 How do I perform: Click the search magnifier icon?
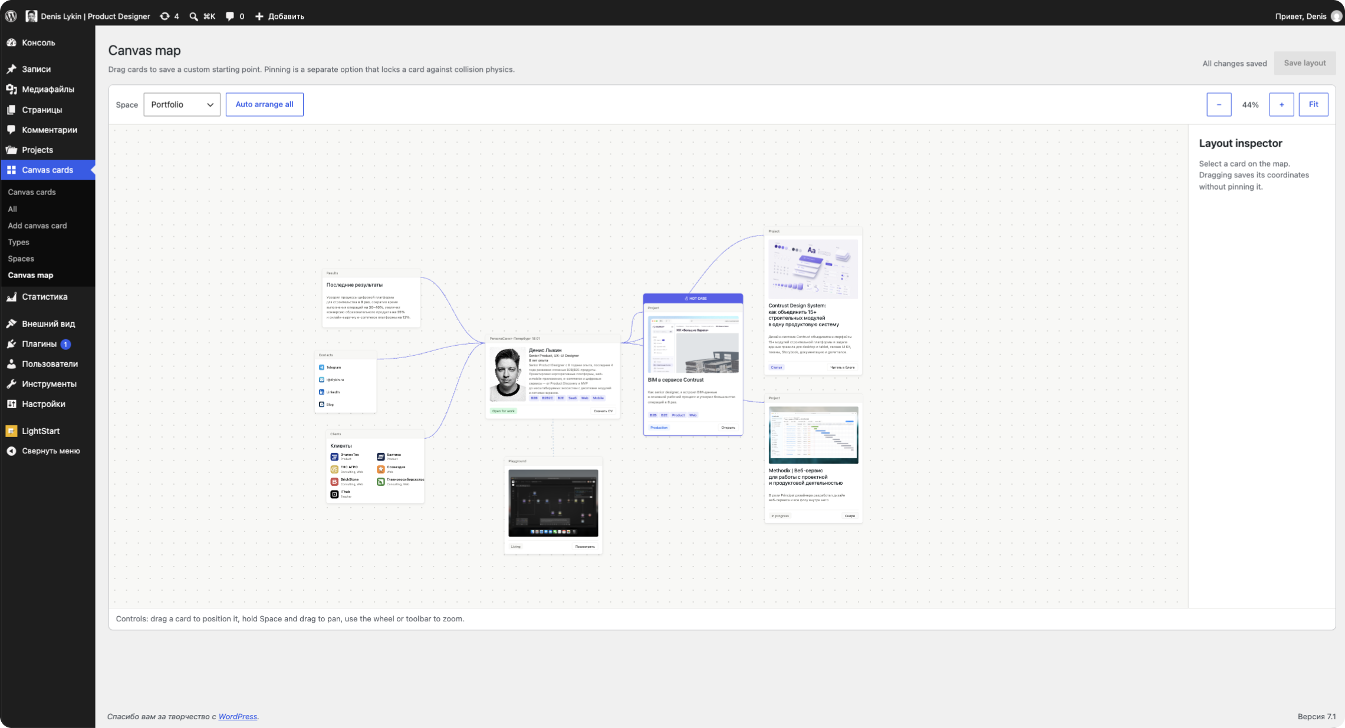(193, 16)
